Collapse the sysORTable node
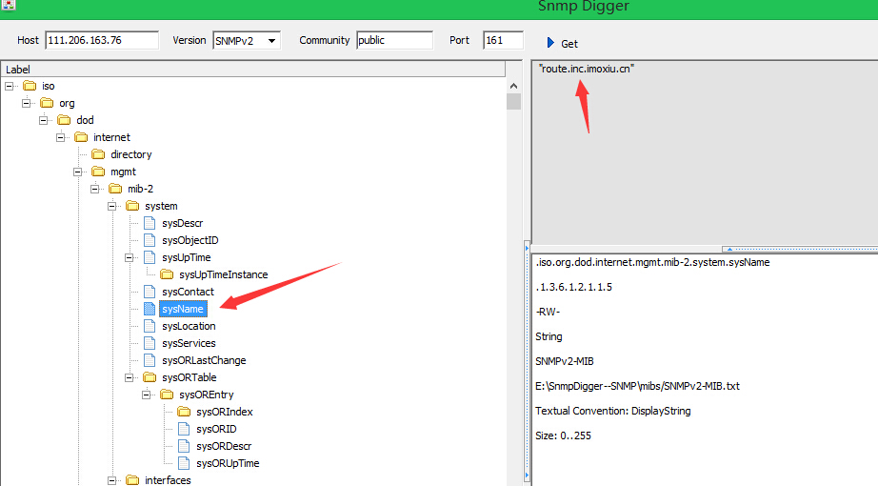Screen dimensions: 878x486 click(x=130, y=377)
